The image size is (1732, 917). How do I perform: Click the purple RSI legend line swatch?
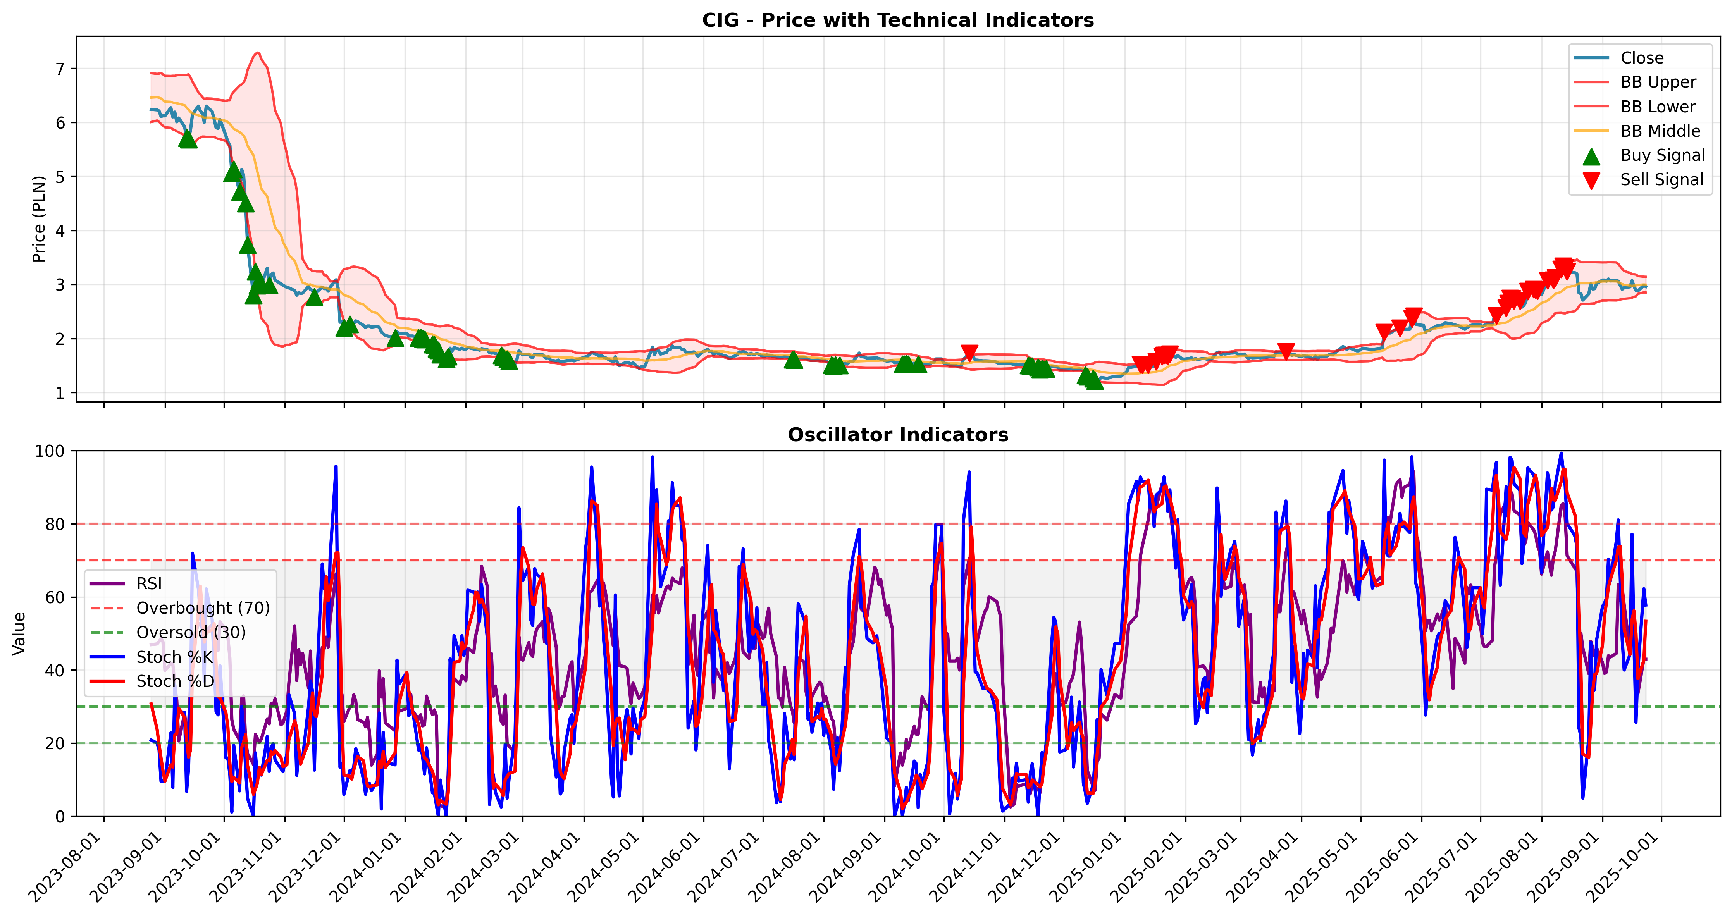pos(107,583)
